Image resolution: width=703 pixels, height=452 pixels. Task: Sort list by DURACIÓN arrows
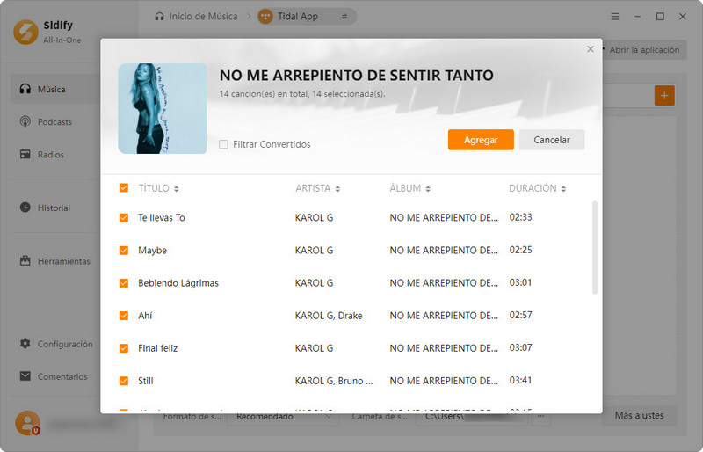click(x=563, y=189)
